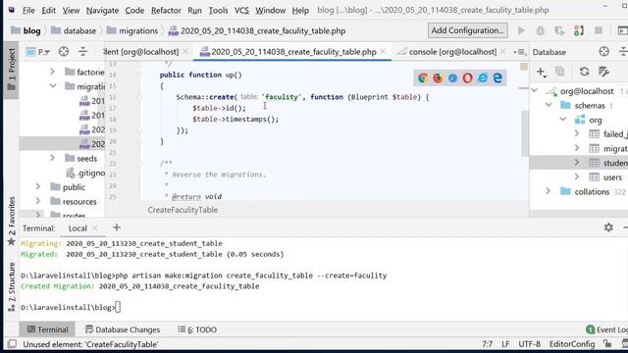The image size is (628, 353).
Task: Toggle 2: Favorites side panel tab
Action: (11, 221)
